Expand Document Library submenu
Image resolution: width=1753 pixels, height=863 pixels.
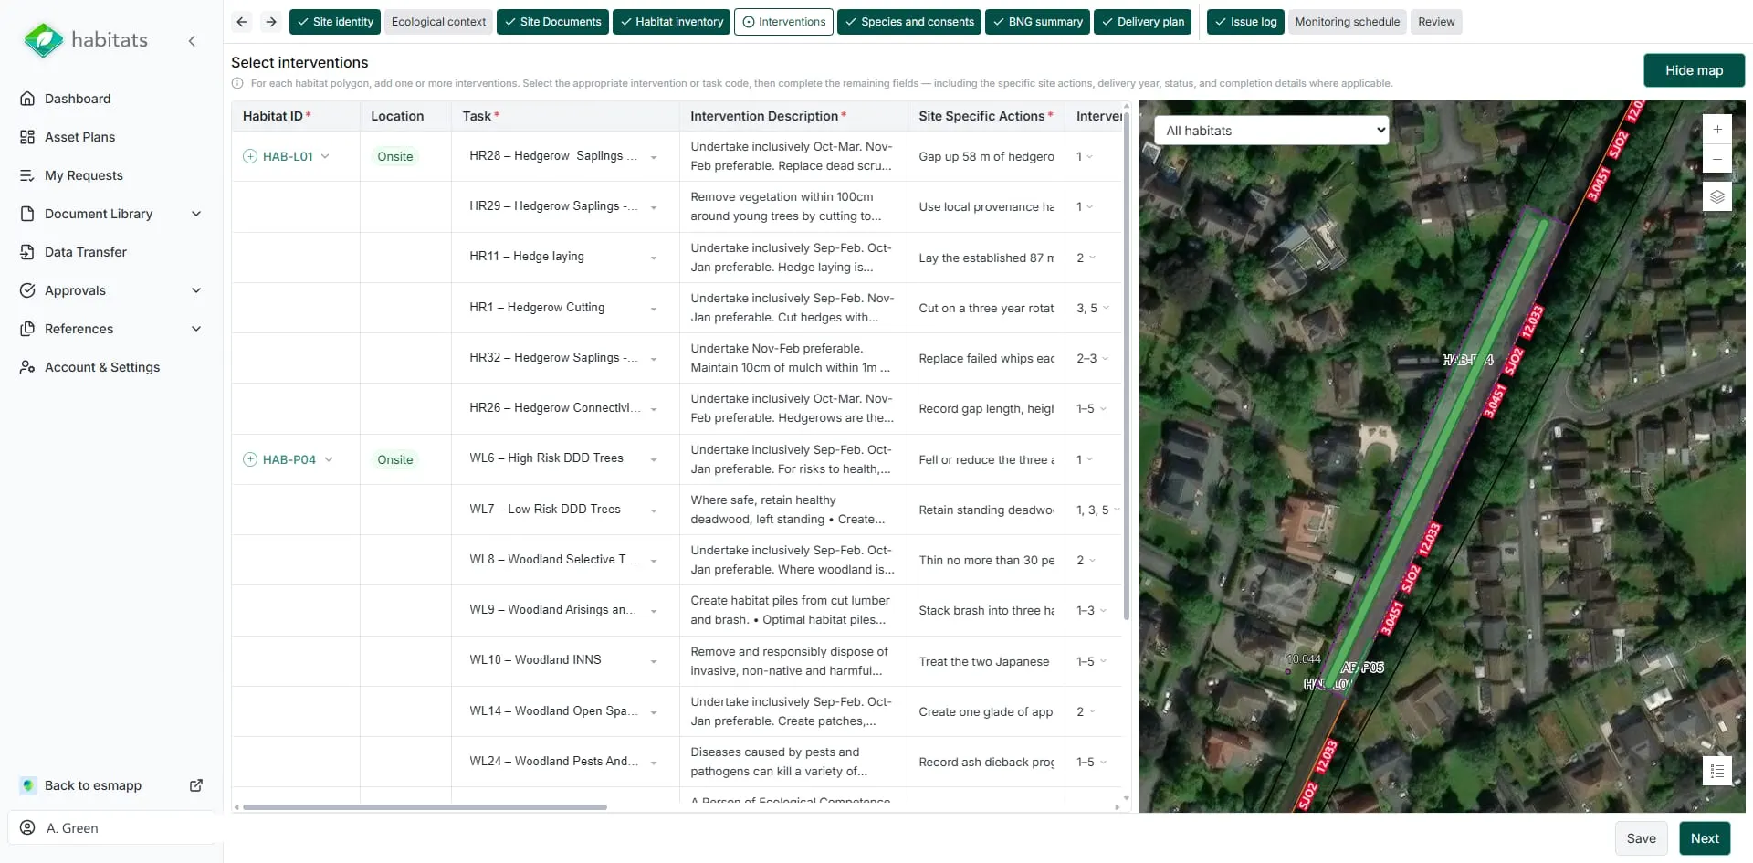196,214
